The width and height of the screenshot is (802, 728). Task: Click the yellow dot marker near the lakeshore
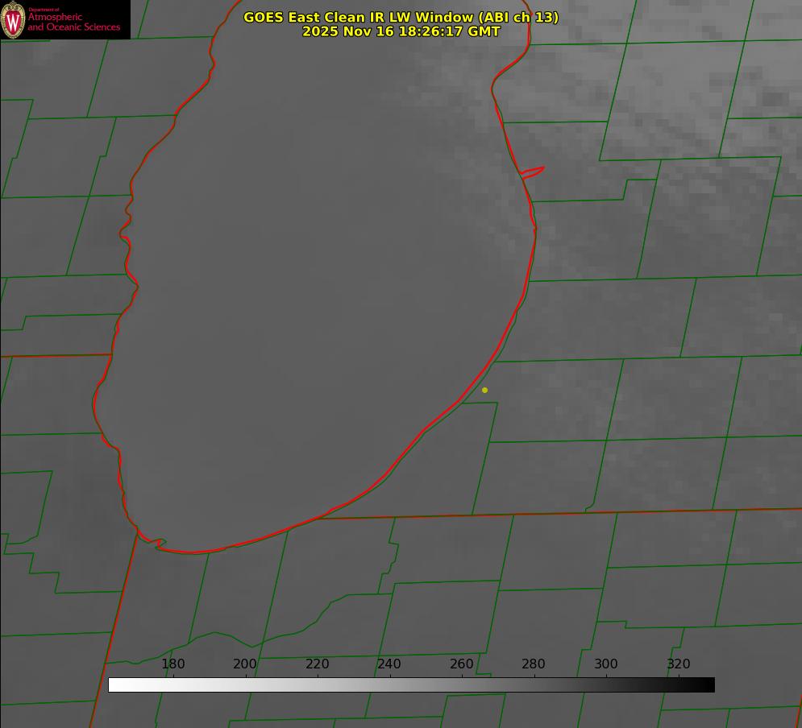point(484,391)
